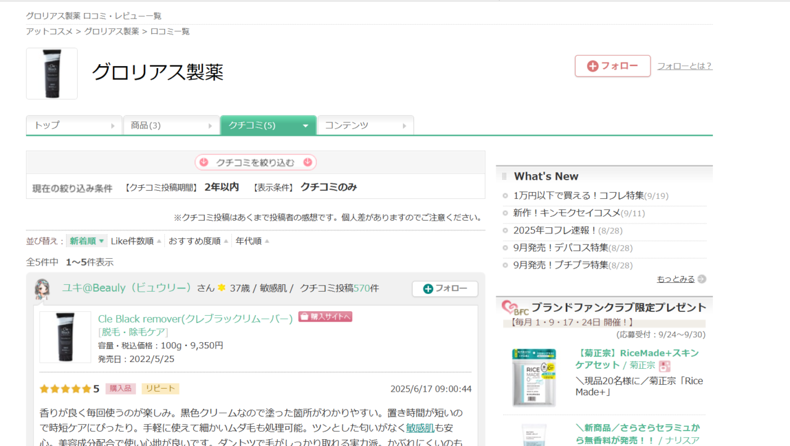This screenshot has width=790, height=446.
Task: Expand the クチコミを絞り込む filter panel
Action: [256, 162]
